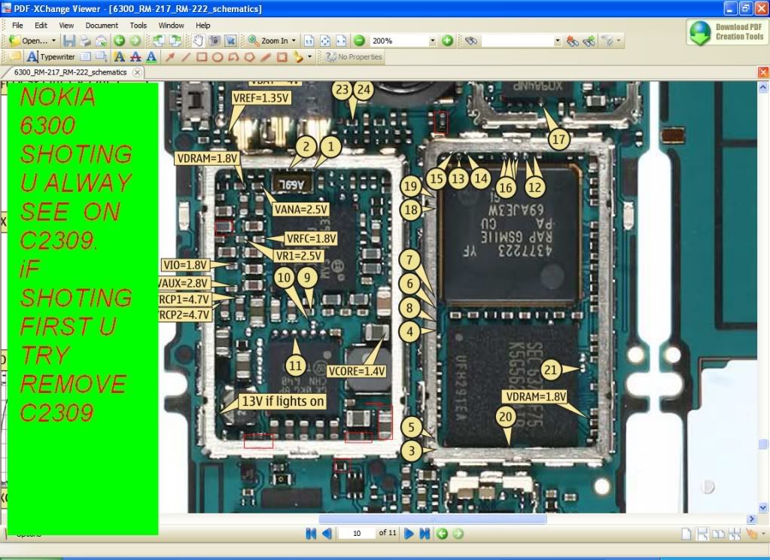This screenshot has height=560, width=770.
Task: Select the Stamp tool
Action: 298,57
